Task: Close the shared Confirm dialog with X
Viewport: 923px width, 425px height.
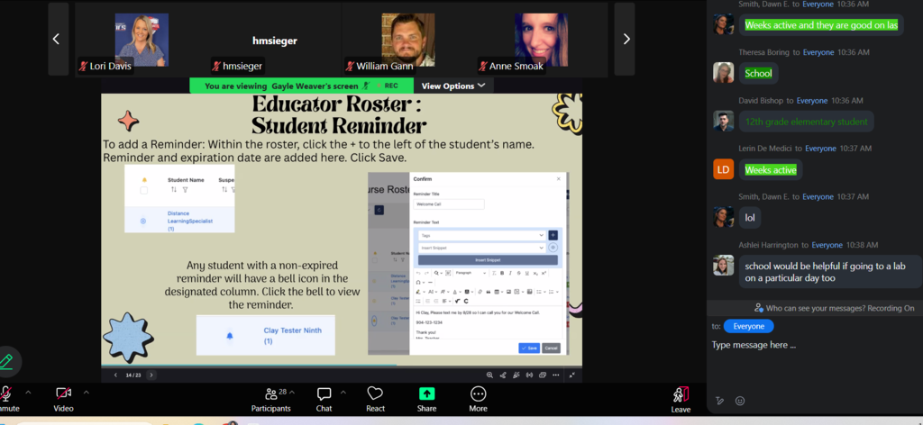Action: [x=559, y=178]
